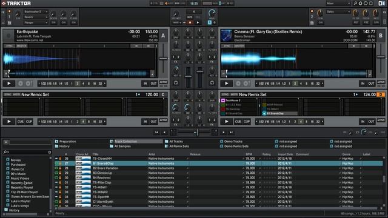This screenshot has height=218, width=388.
Task: Click the loop recorder record button
Action: [x=190, y=22]
